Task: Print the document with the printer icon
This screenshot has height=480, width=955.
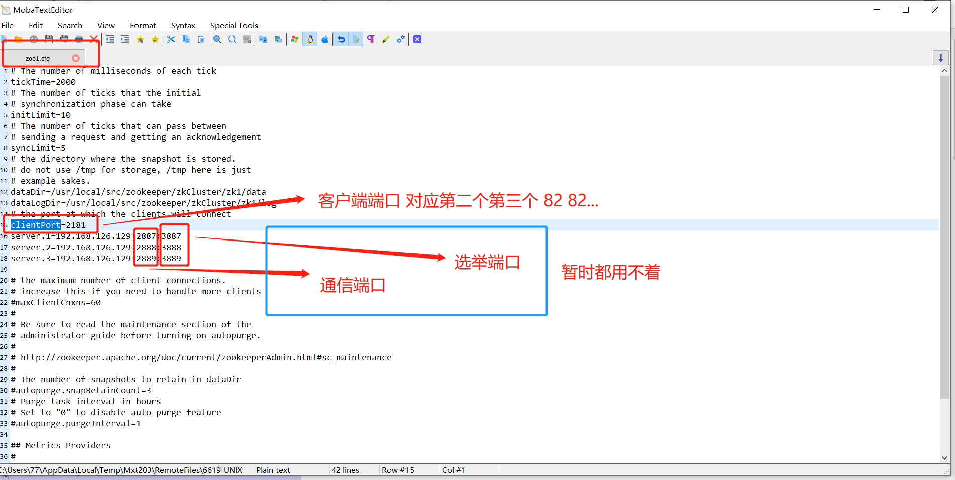Action: pos(79,39)
